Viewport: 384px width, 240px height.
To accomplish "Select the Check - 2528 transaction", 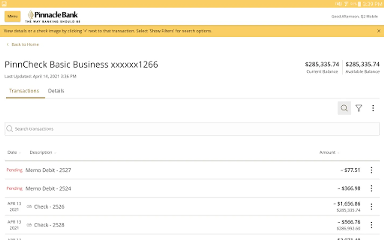I will [x=192, y=225].
